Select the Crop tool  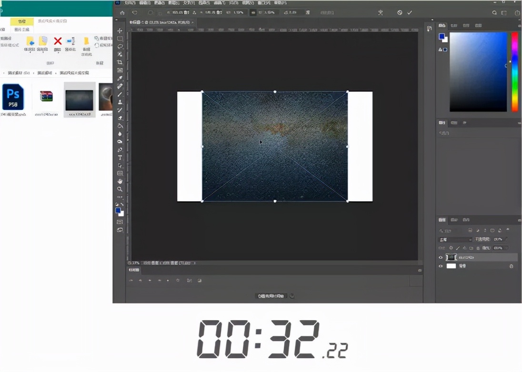click(120, 62)
